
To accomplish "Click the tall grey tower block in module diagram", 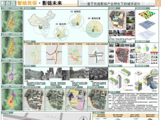I will [119, 81].
